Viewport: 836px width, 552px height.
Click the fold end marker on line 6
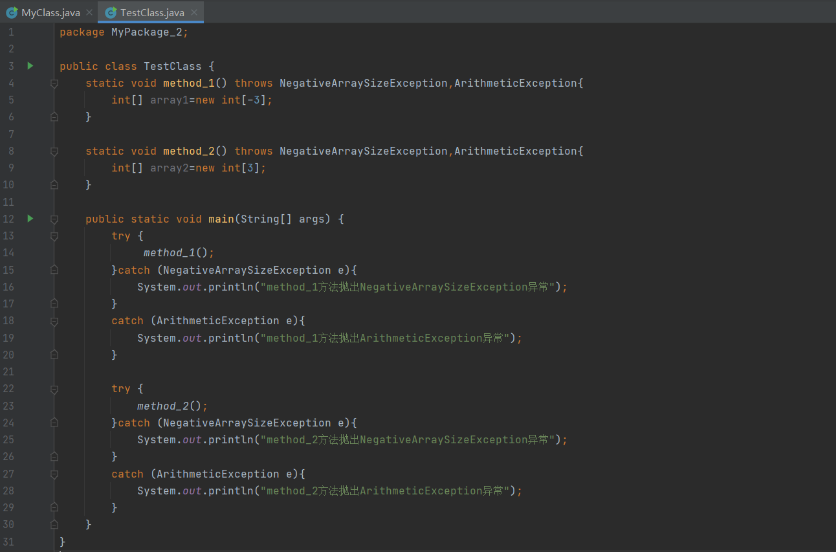(54, 117)
